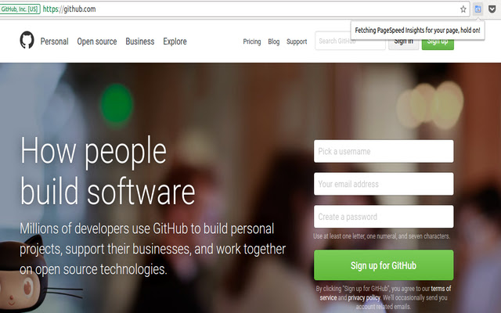Click the Sign in button

[403, 41]
